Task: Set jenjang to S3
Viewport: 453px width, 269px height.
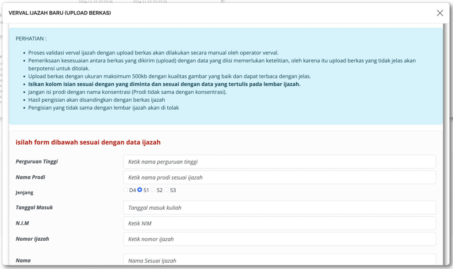Action: (x=166, y=190)
